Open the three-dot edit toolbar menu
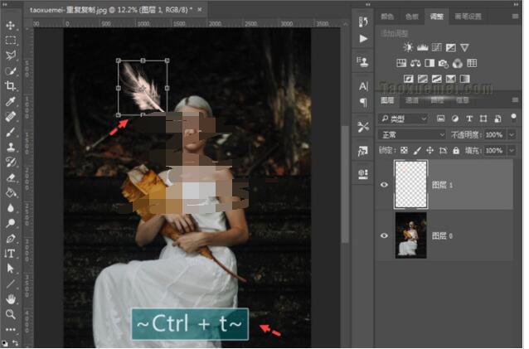The width and height of the screenshot is (529, 349). 11,329
